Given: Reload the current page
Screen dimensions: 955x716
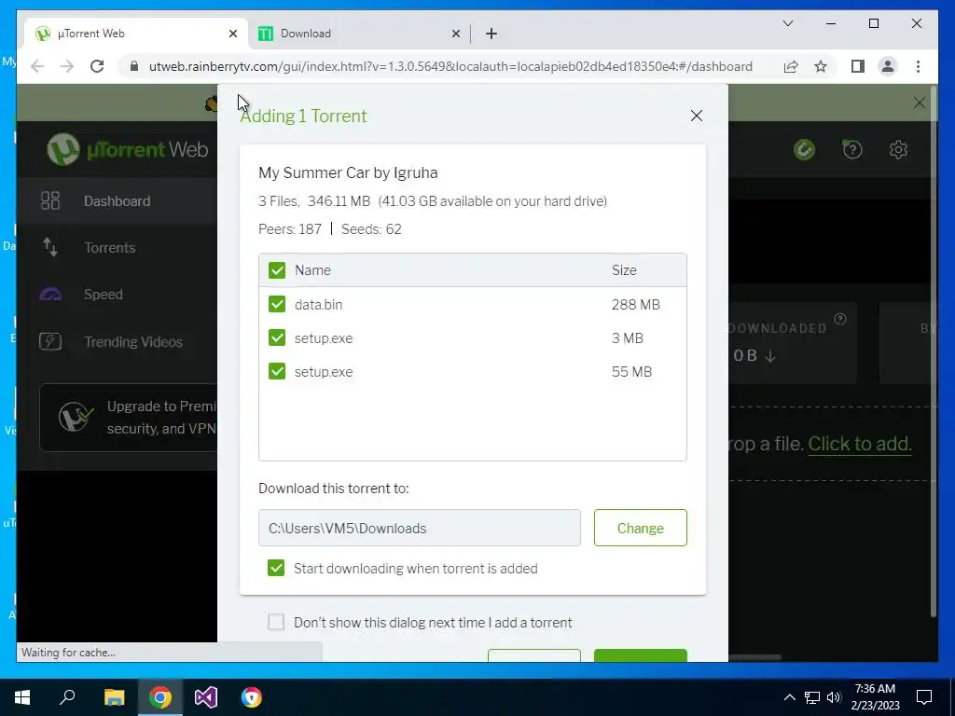Looking at the screenshot, I should (x=97, y=66).
